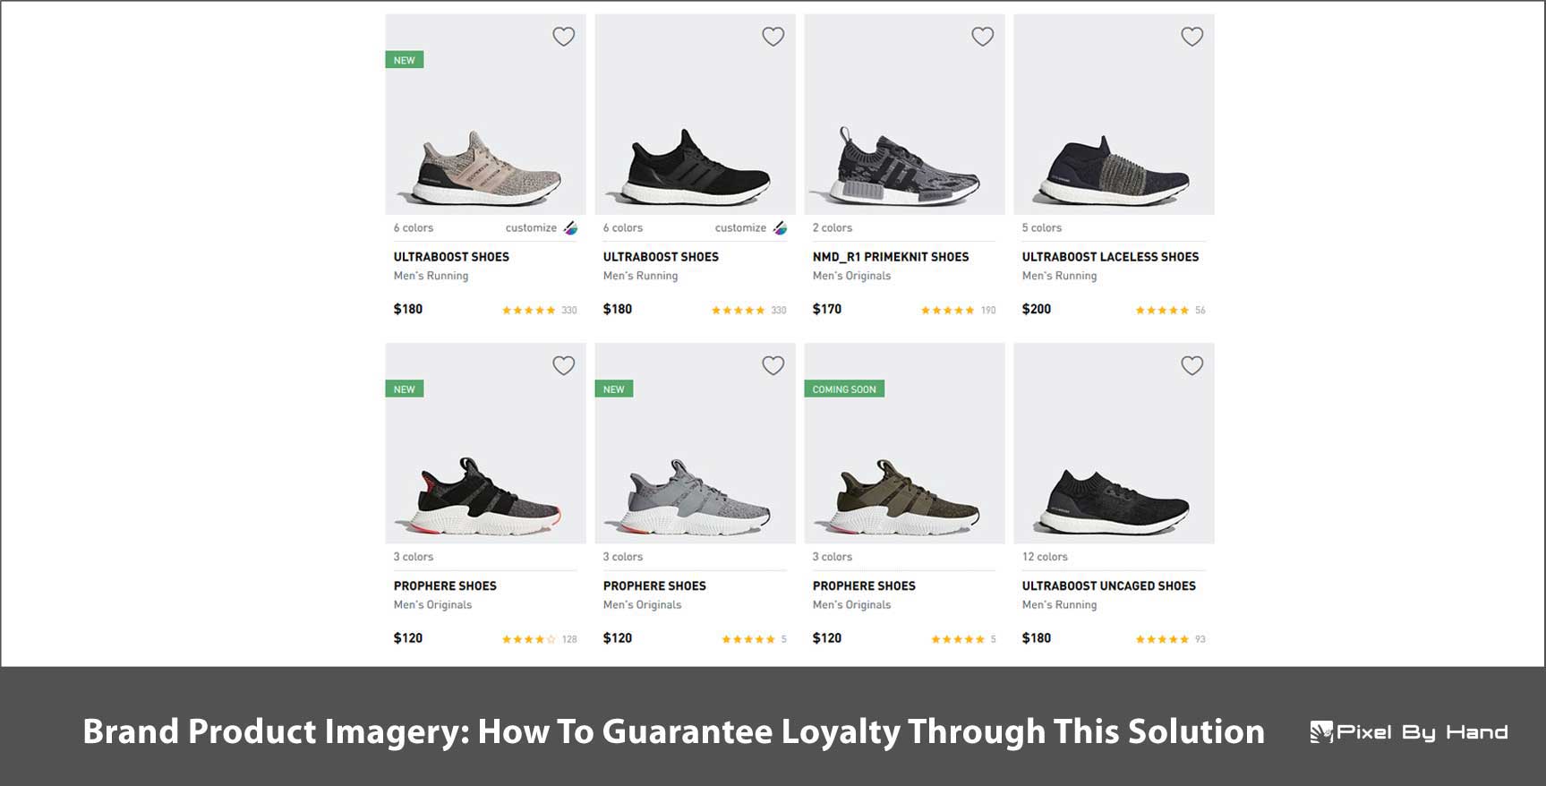
Task: Add Ultraboost Laceless Shoes to wishlist heart
Action: [1192, 37]
